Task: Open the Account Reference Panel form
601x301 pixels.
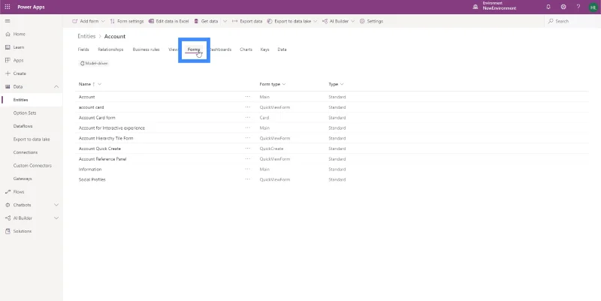Action: [102, 159]
